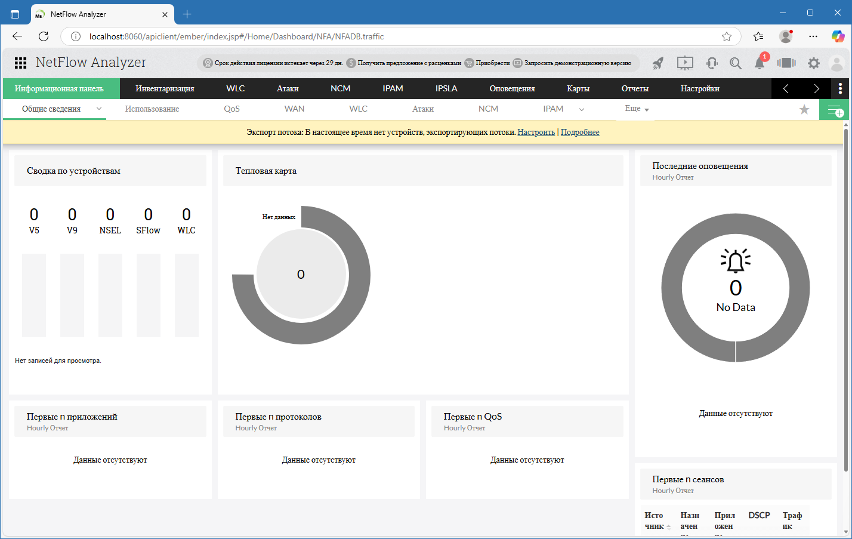The height and width of the screenshot is (539, 852).
Task: Click Получить предложение с расценками
Action: pos(404,63)
